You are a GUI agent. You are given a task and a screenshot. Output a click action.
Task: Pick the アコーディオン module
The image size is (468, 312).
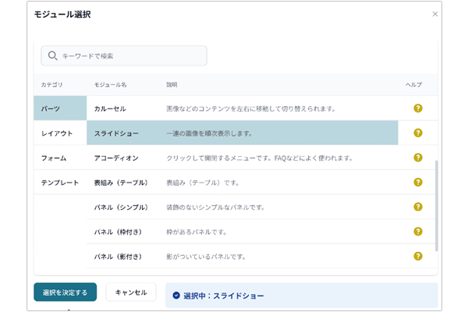[x=242, y=158]
